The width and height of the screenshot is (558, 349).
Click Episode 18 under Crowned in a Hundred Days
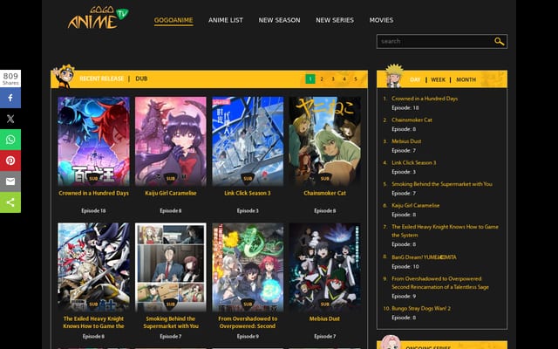[x=93, y=211]
